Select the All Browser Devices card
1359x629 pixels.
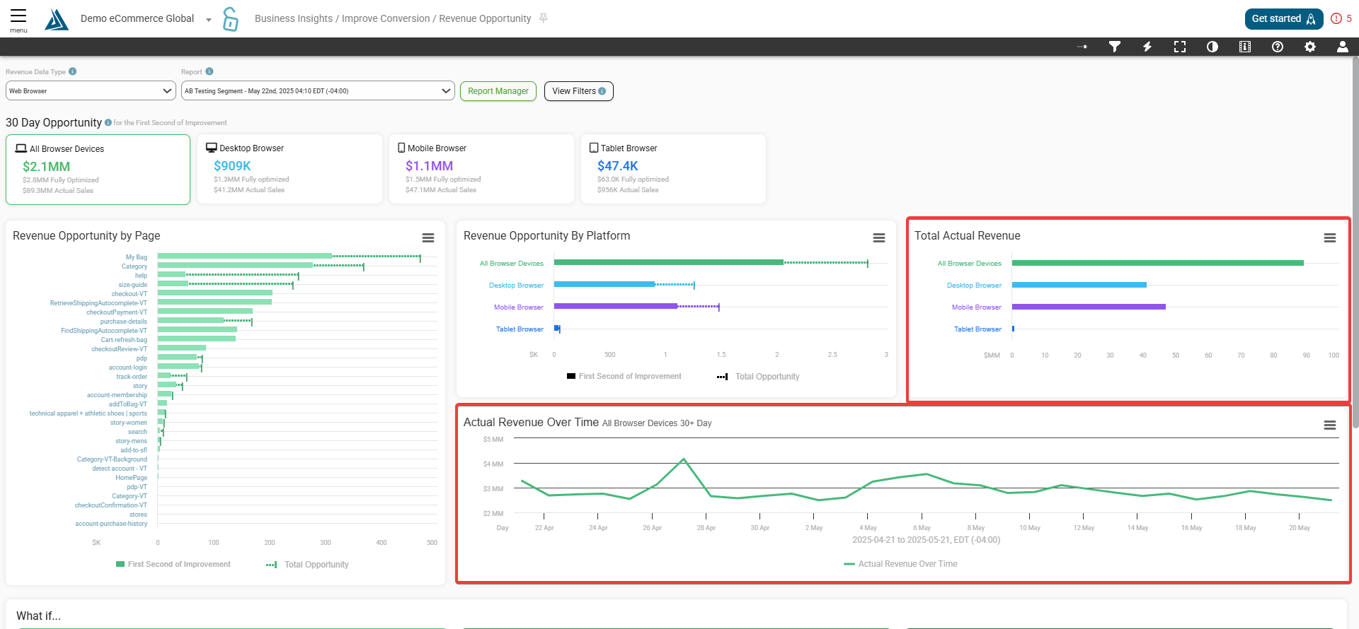[x=98, y=170]
